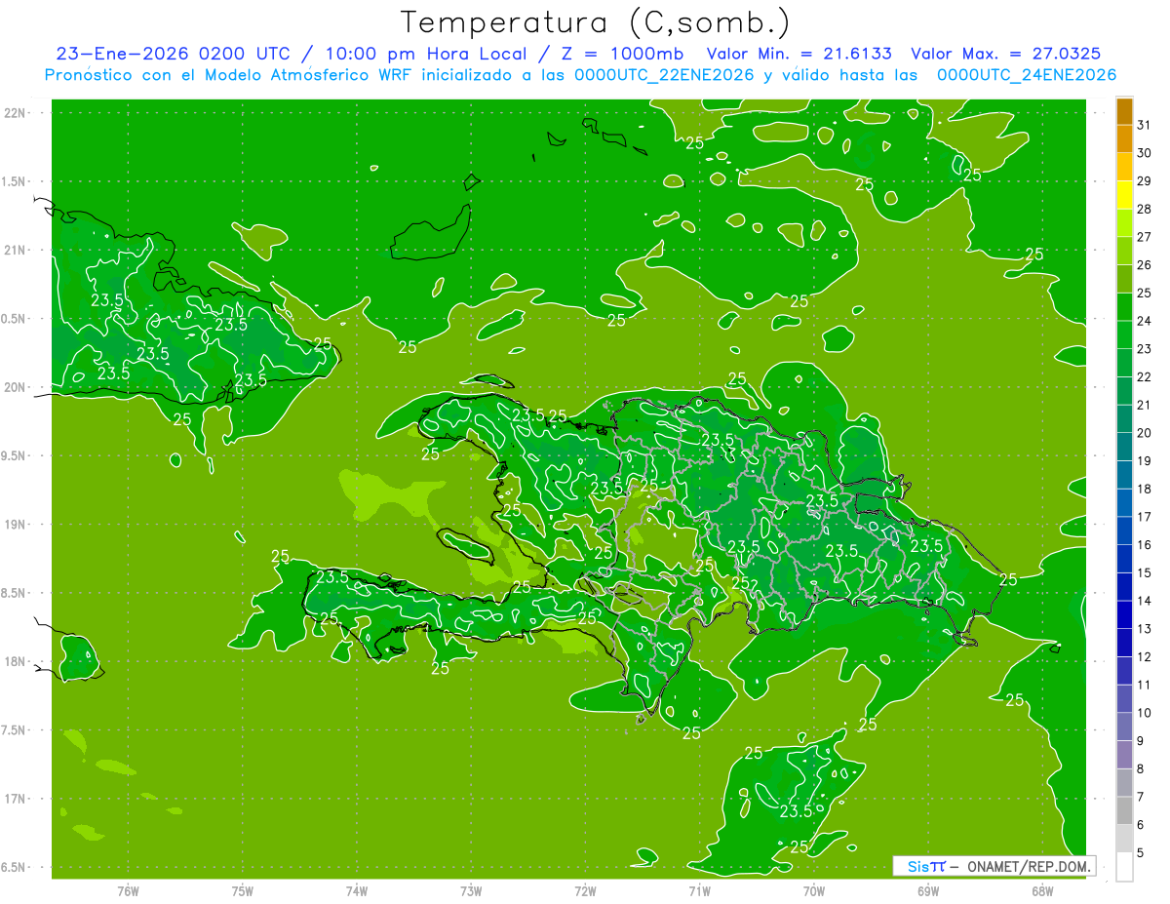Click the purple 9 legend color block

(1124, 755)
